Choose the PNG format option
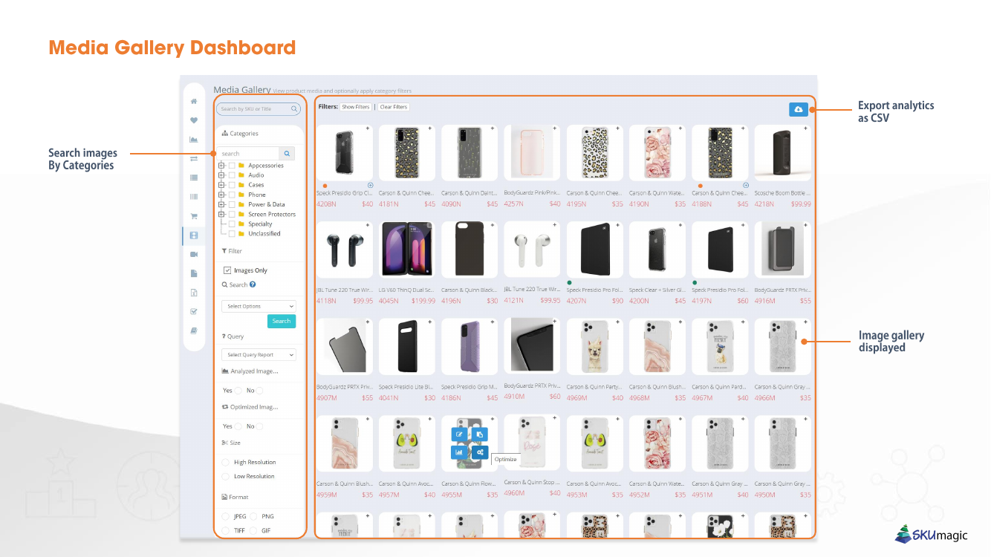Screen dimensions: 991x557 (254, 516)
